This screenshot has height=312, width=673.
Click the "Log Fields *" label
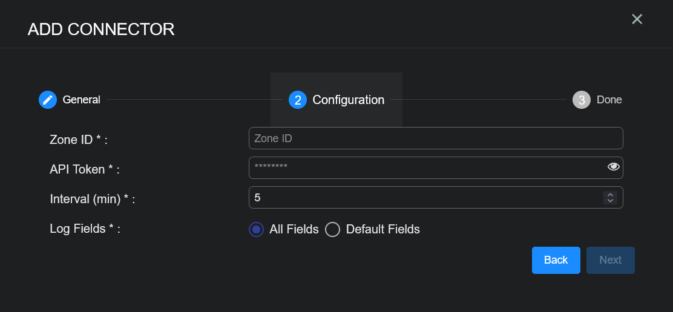[85, 229]
